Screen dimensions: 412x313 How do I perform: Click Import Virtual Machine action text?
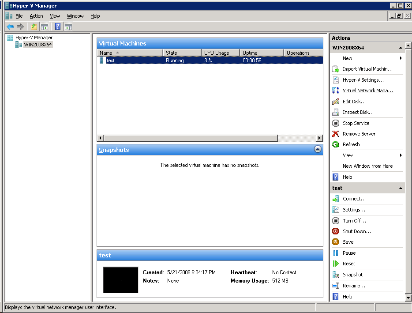click(x=367, y=69)
